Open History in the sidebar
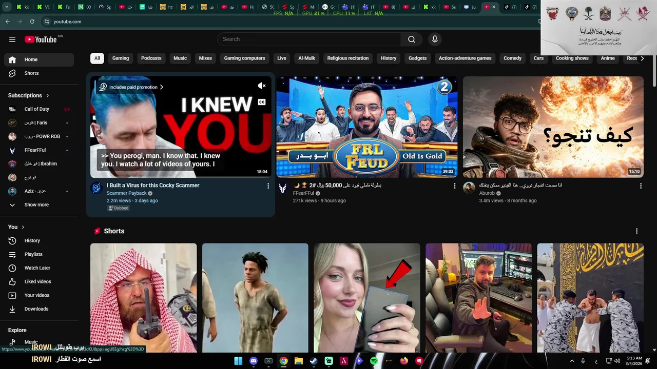The height and width of the screenshot is (369, 657). [x=39, y=240]
